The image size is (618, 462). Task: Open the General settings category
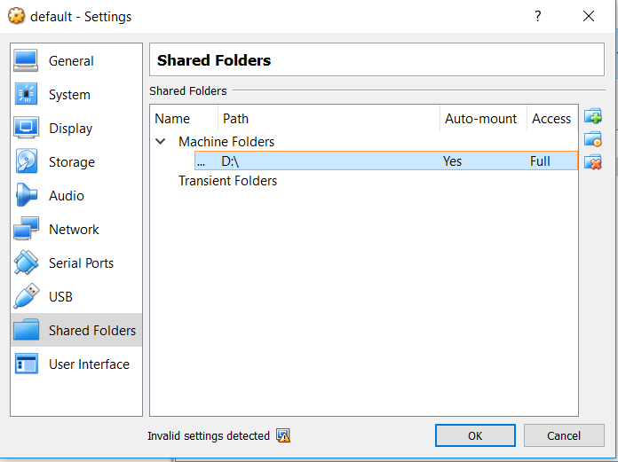(71, 61)
